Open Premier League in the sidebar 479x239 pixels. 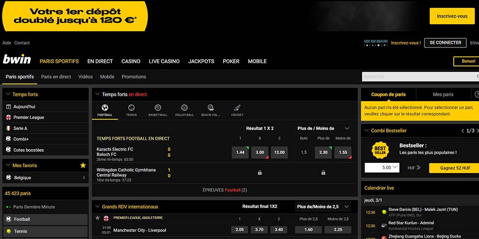coord(29,118)
